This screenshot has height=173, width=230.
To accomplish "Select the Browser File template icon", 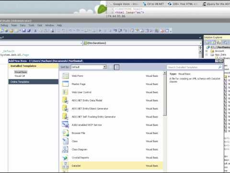I will click(65, 133).
